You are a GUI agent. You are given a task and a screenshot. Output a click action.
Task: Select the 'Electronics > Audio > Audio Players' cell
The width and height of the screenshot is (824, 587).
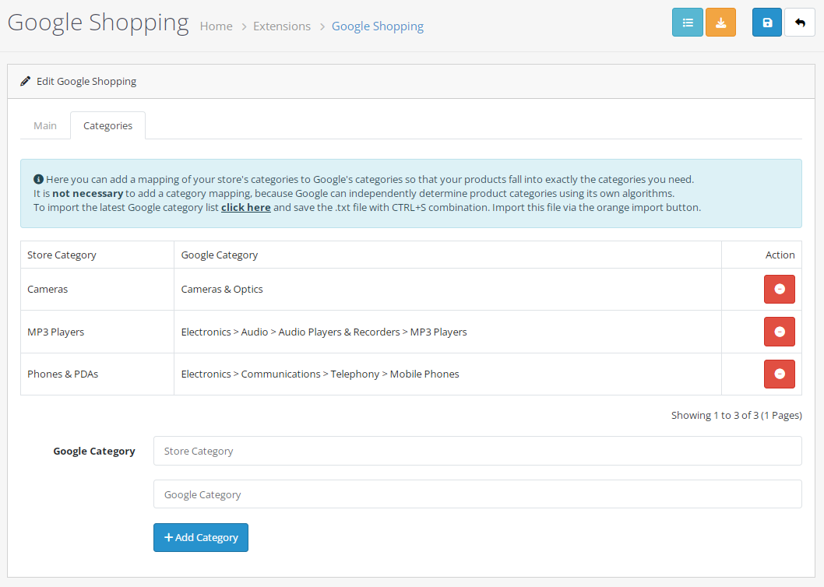[x=448, y=332]
